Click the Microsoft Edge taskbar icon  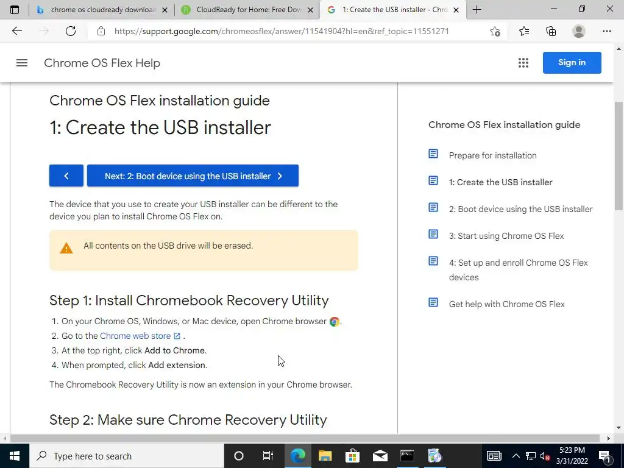tap(297, 456)
